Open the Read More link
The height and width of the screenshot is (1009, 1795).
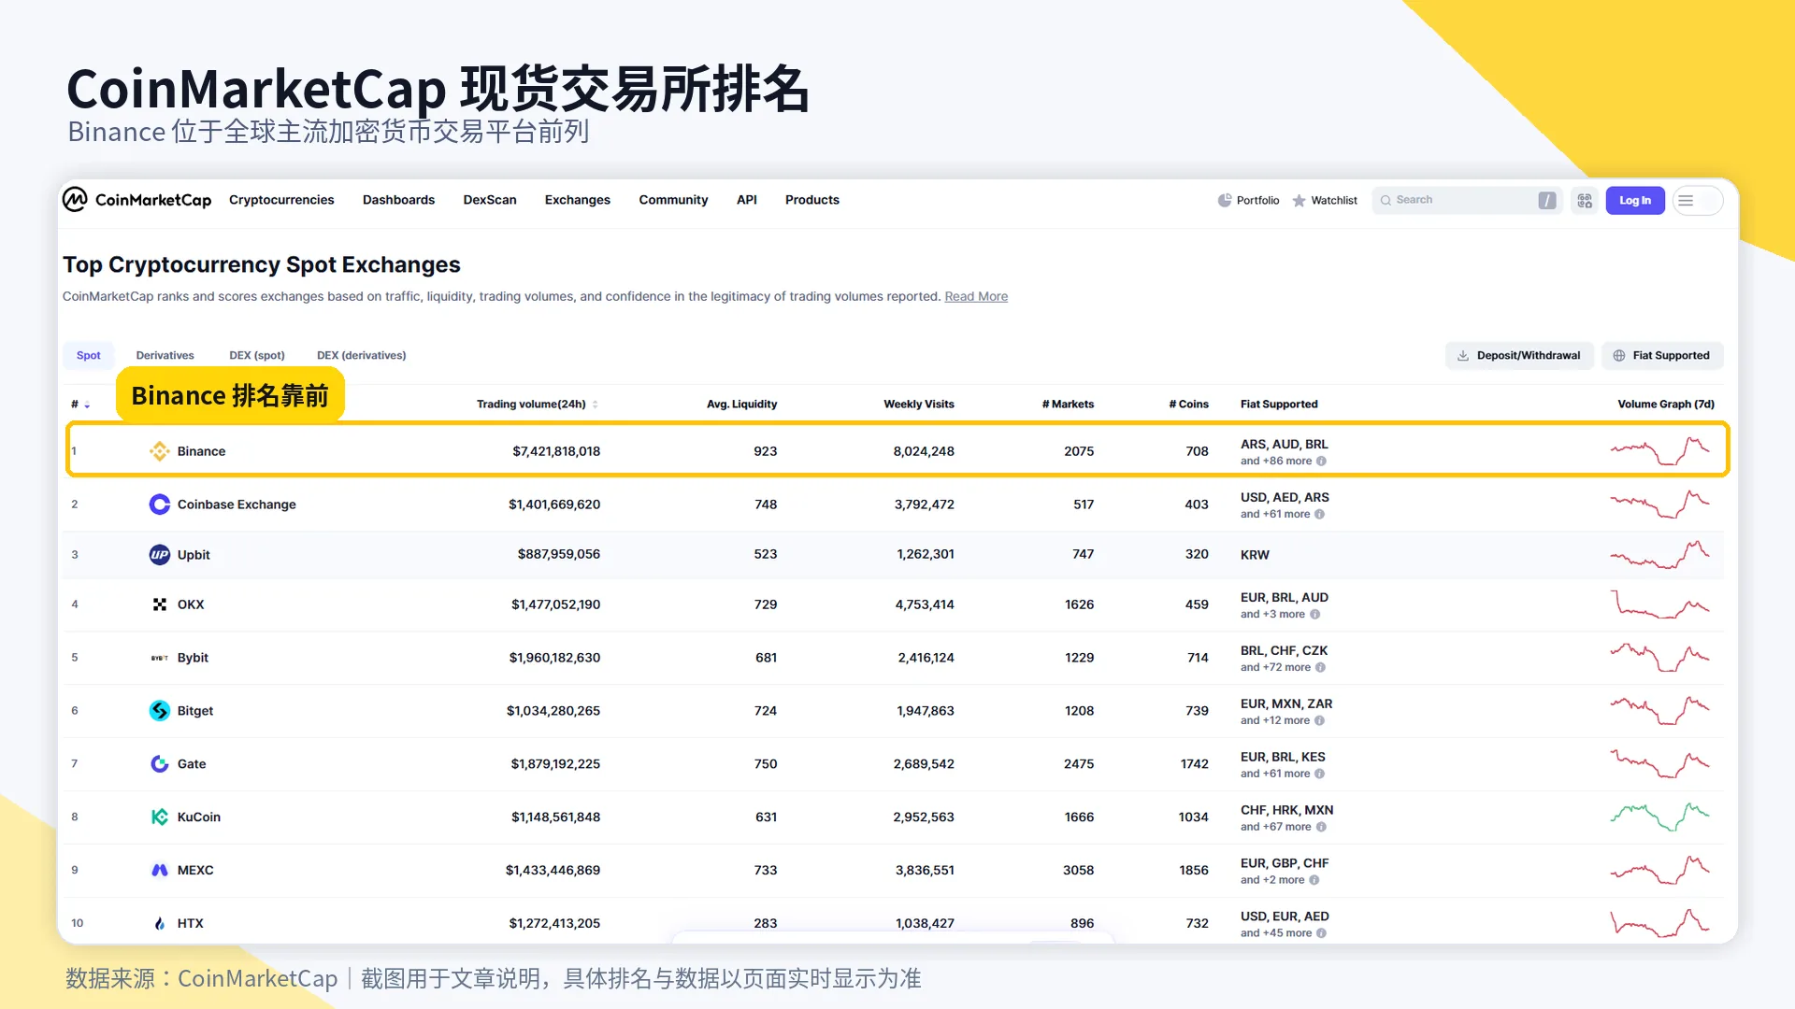tap(976, 297)
